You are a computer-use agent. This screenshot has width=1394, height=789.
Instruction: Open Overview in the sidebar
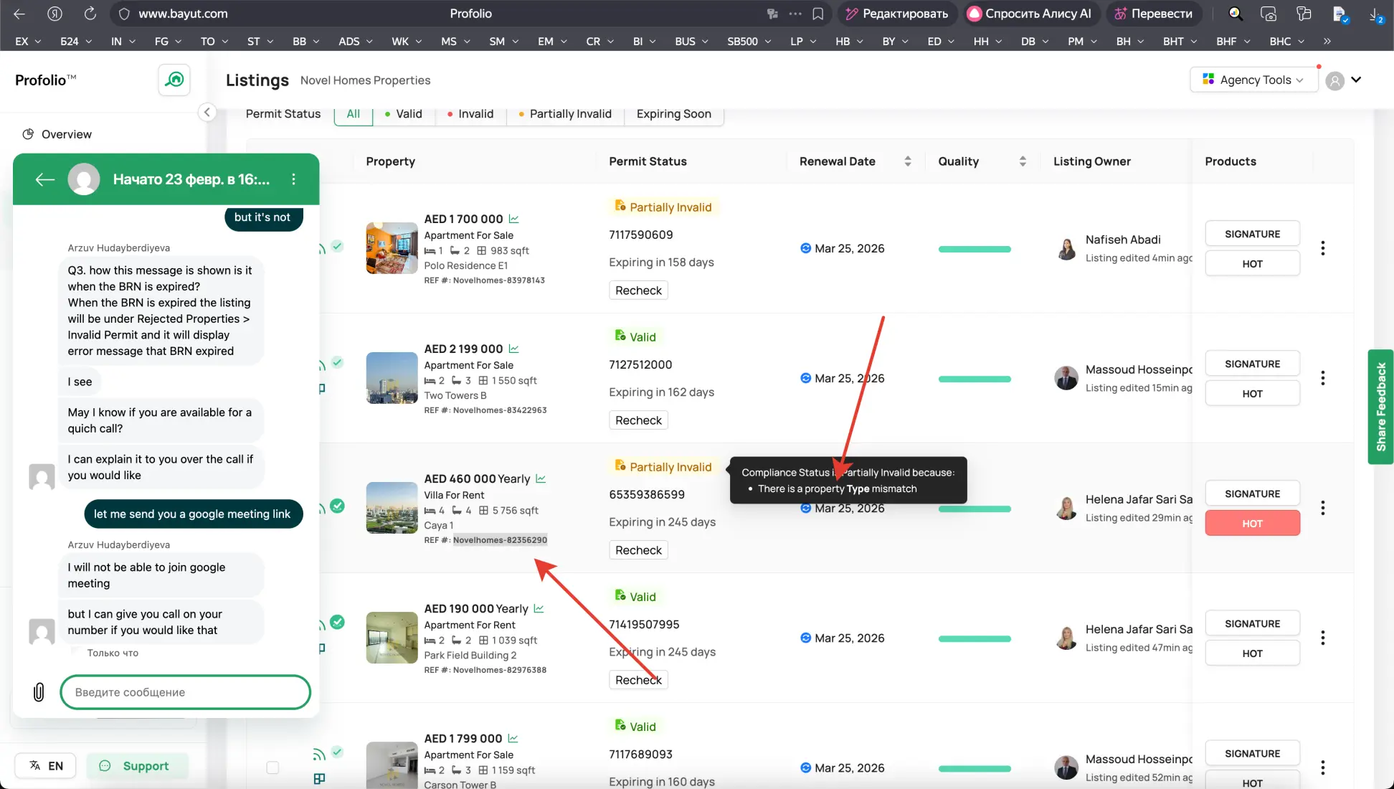pyautogui.click(x=57, y=134)
